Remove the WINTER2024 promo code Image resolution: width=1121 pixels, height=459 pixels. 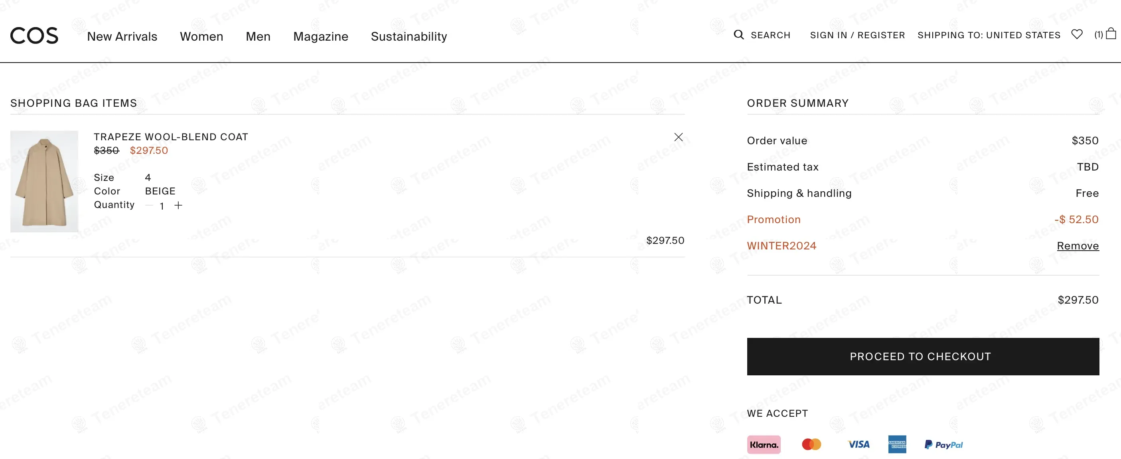(x=1078, y=246)
